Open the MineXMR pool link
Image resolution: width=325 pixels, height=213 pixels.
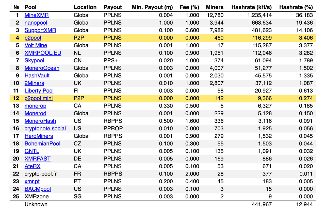(37, 15)
